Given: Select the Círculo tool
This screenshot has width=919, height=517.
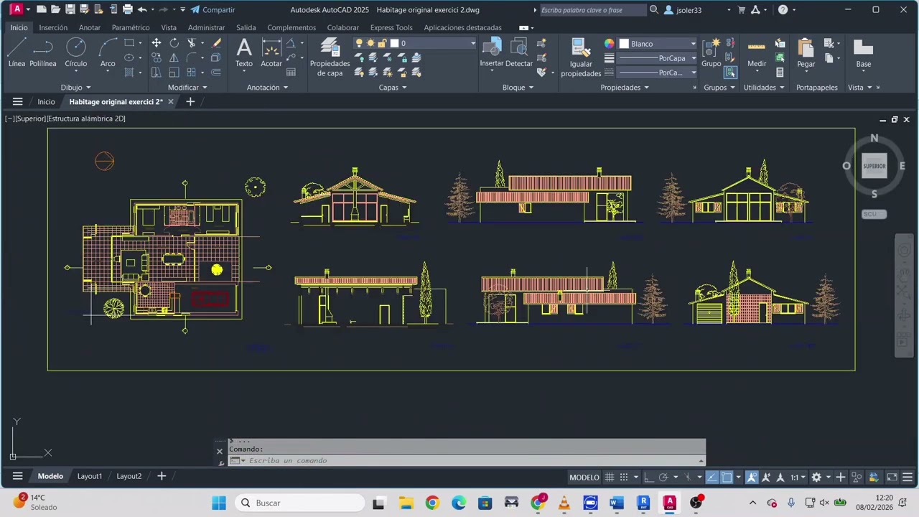Looking at the screenshot, I should coord(76,53).
